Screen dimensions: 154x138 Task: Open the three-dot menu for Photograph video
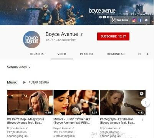point(143,119)
